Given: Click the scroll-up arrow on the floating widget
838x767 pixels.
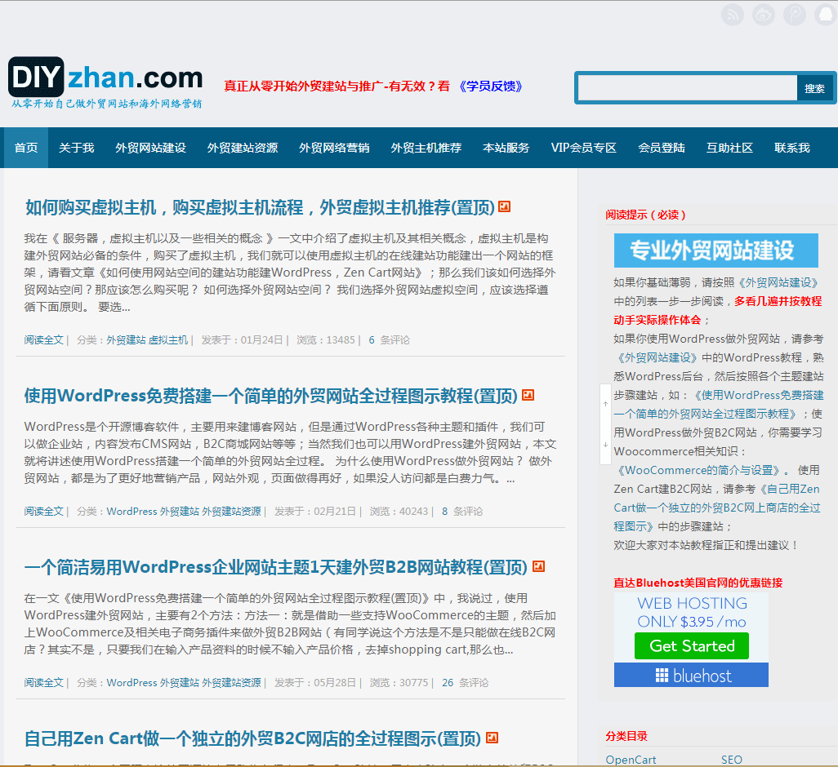Looking at the screenshot, I should (605, 404).
